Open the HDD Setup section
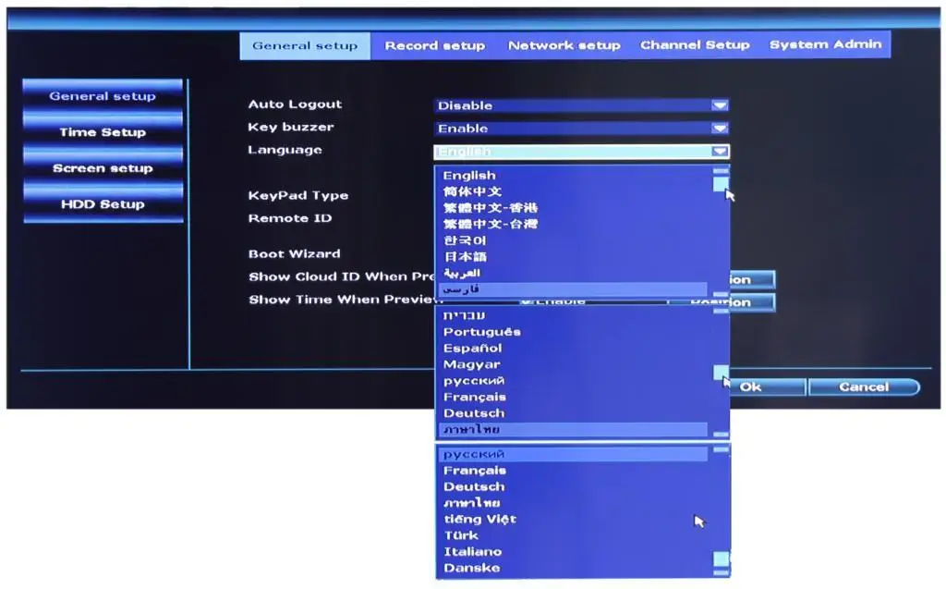 [102, 203]
